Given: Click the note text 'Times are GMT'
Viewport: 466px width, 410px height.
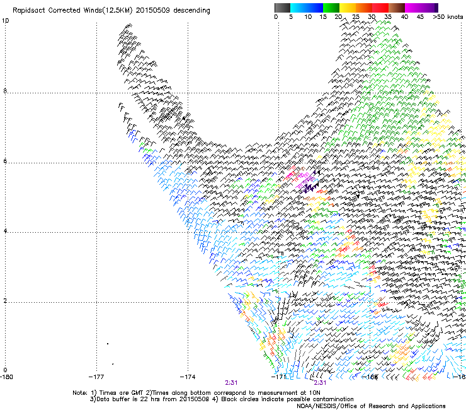Looking at the screenshot, I should coord(122,393).
